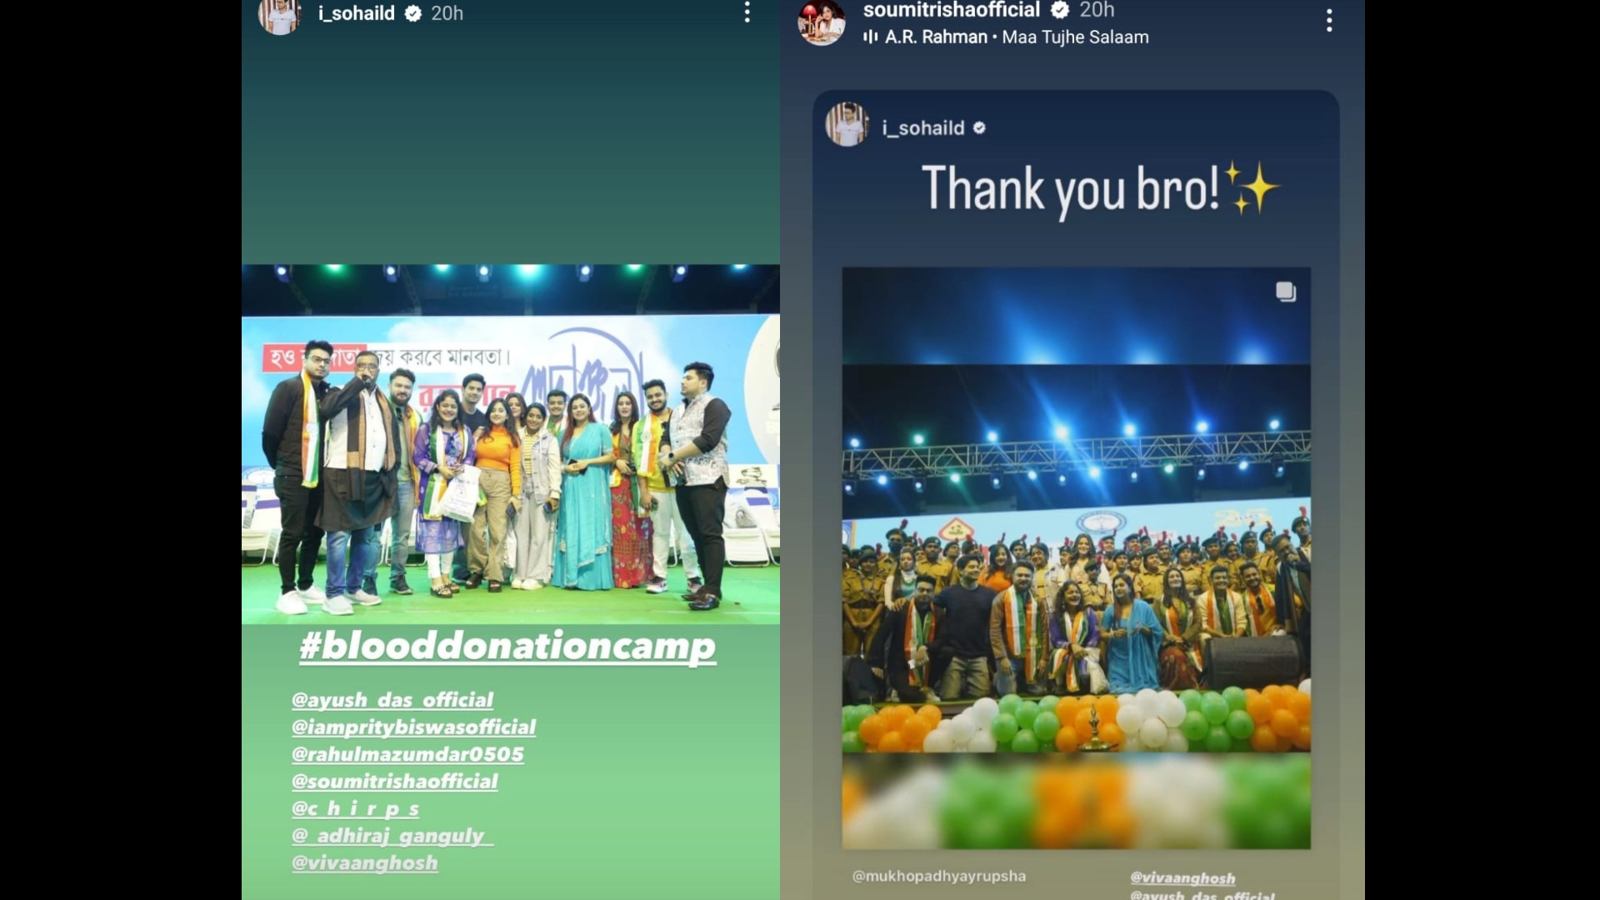Open the group stage photo in left story
The width and height of the screenshot is (1600, 900).
point(511,444)
